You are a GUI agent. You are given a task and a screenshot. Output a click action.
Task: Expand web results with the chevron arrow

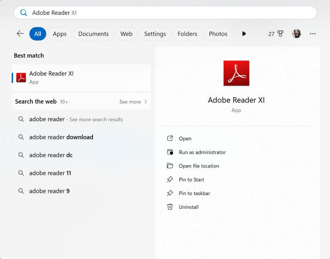click(146, 101)
